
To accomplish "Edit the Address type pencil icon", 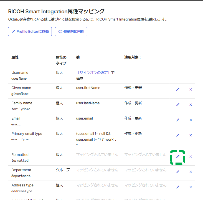I will 178,187.
